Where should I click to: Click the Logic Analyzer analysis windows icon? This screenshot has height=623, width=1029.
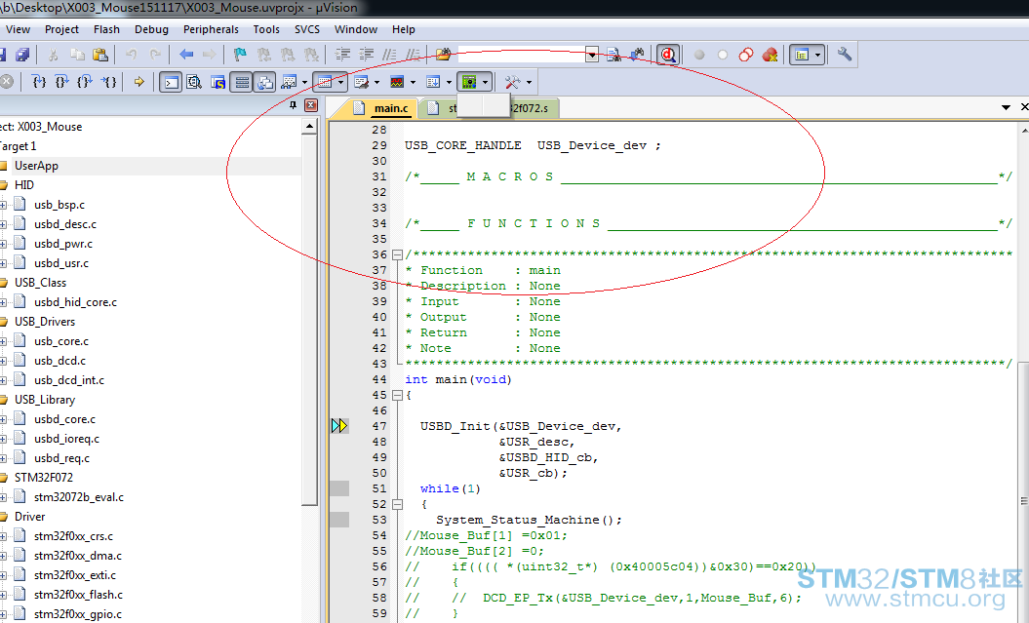397,82
